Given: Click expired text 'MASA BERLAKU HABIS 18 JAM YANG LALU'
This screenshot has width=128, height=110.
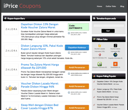Looking at the screenshot, I should point(80,74).
